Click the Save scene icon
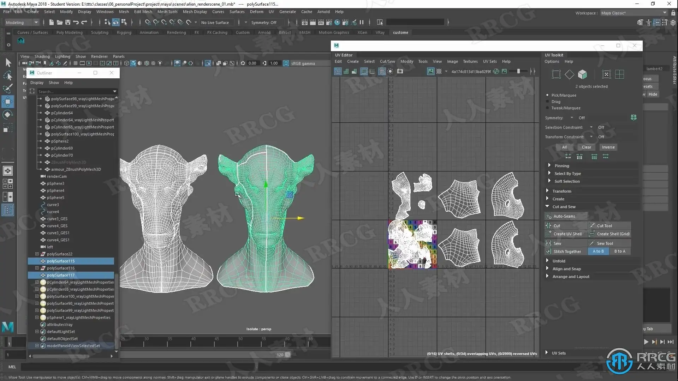 pos(68,22)
